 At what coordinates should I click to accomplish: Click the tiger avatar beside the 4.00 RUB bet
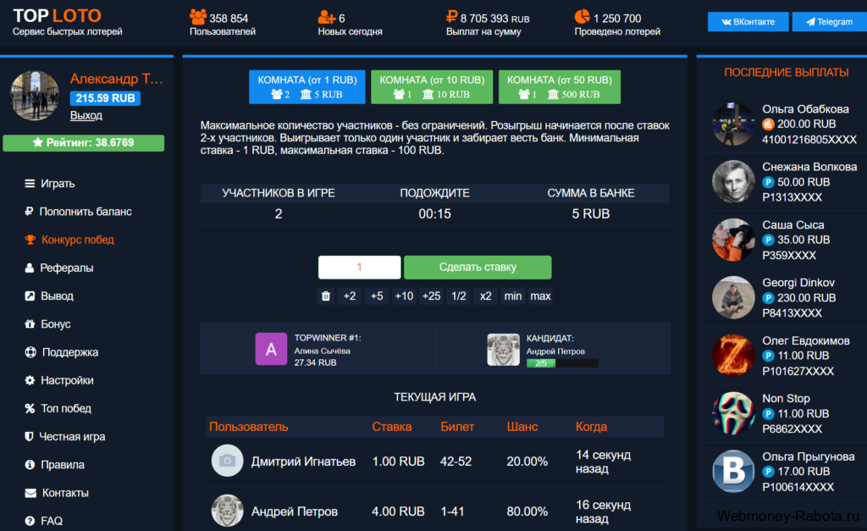click(227, 511)
